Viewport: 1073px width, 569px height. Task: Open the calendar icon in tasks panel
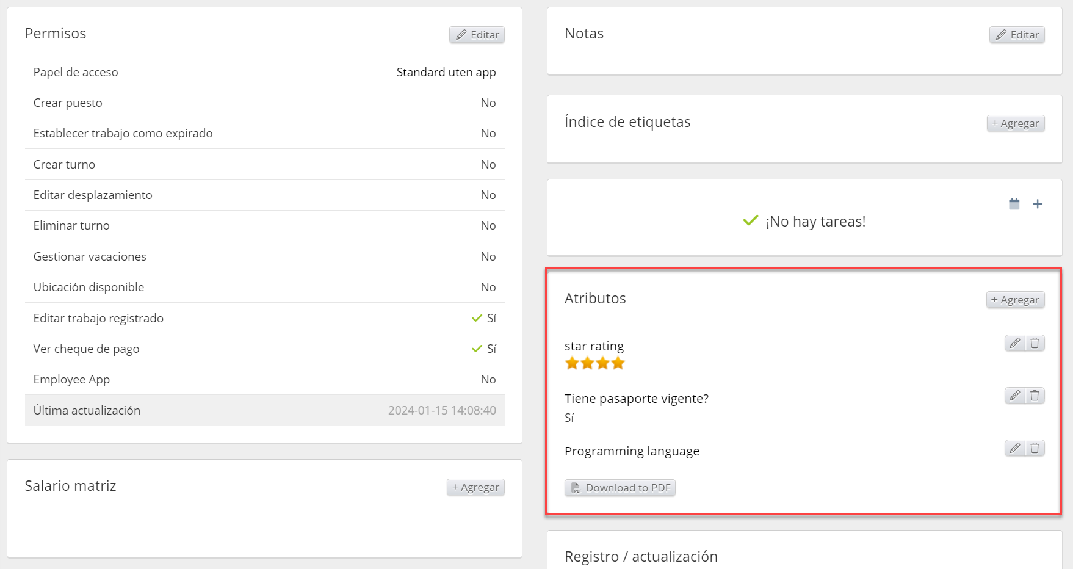[x=1014, y=204]
